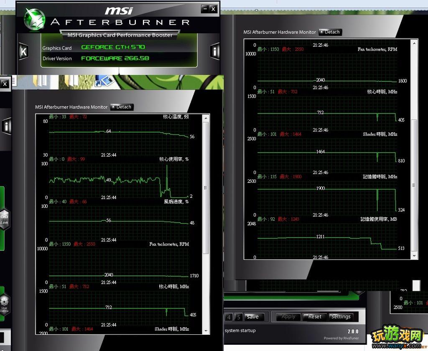
Task: Click the core temperature graph
Action: tap(119, 138)
